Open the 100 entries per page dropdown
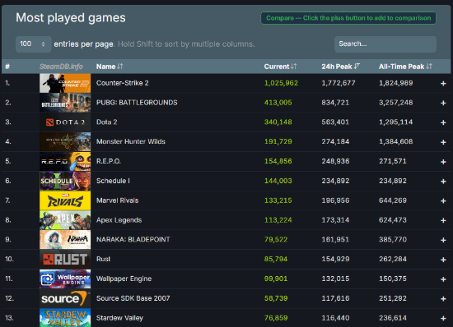This screenshot has height=327, width=453. click(x=34, y=44)
